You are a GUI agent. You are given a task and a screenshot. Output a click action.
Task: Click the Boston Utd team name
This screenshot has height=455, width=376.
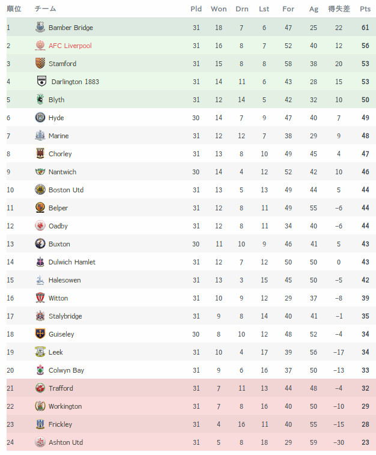(x=66, y=190)
